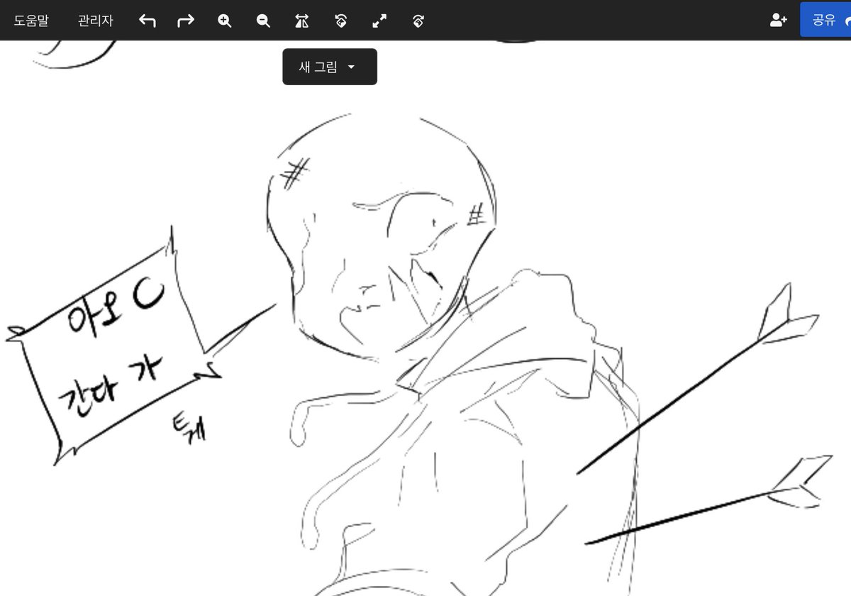
Task: Zoom in on the canvas
Action: tap(225, 21)
